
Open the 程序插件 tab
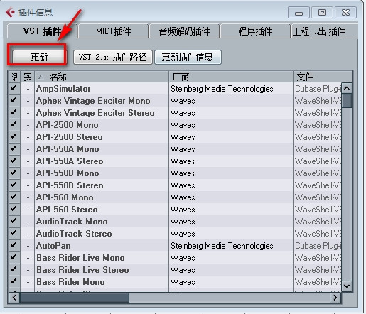click(255, 31)
